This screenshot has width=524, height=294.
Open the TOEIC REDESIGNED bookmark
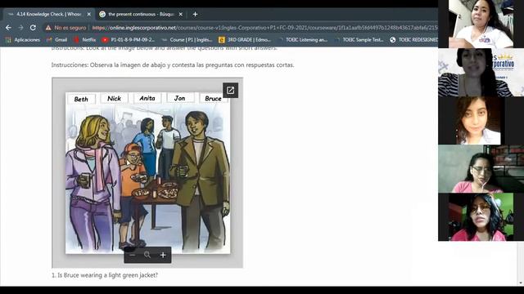point(413,40)
